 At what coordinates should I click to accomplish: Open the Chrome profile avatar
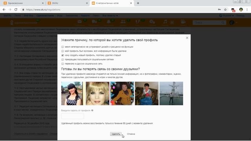[241, 9]
